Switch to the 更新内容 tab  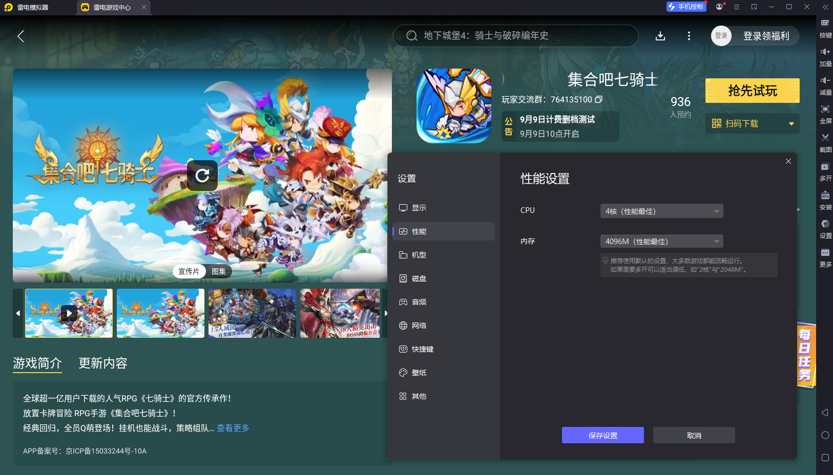tap(103, 363)
